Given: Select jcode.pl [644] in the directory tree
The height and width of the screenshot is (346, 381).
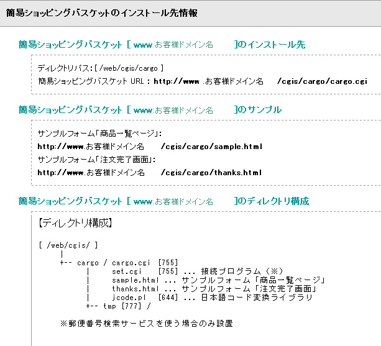Looking at the screenshot, I should (145, 298).
